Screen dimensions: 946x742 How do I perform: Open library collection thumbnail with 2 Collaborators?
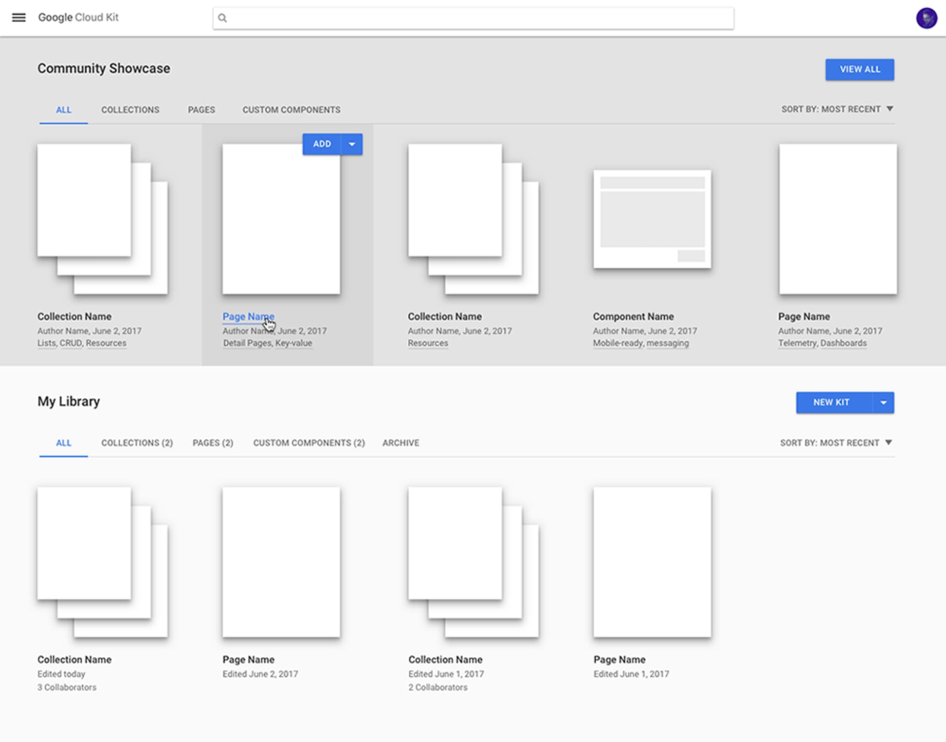click(473, 562)
